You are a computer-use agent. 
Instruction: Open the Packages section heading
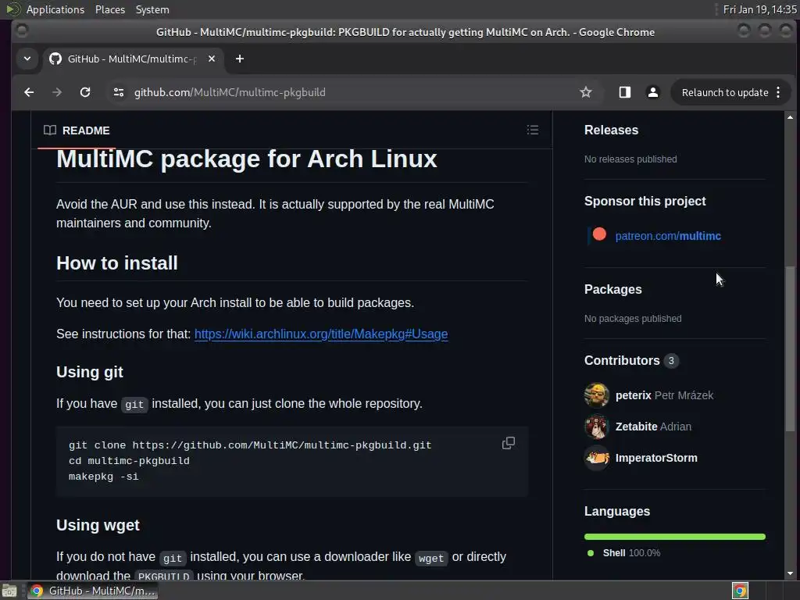point(612,289)
